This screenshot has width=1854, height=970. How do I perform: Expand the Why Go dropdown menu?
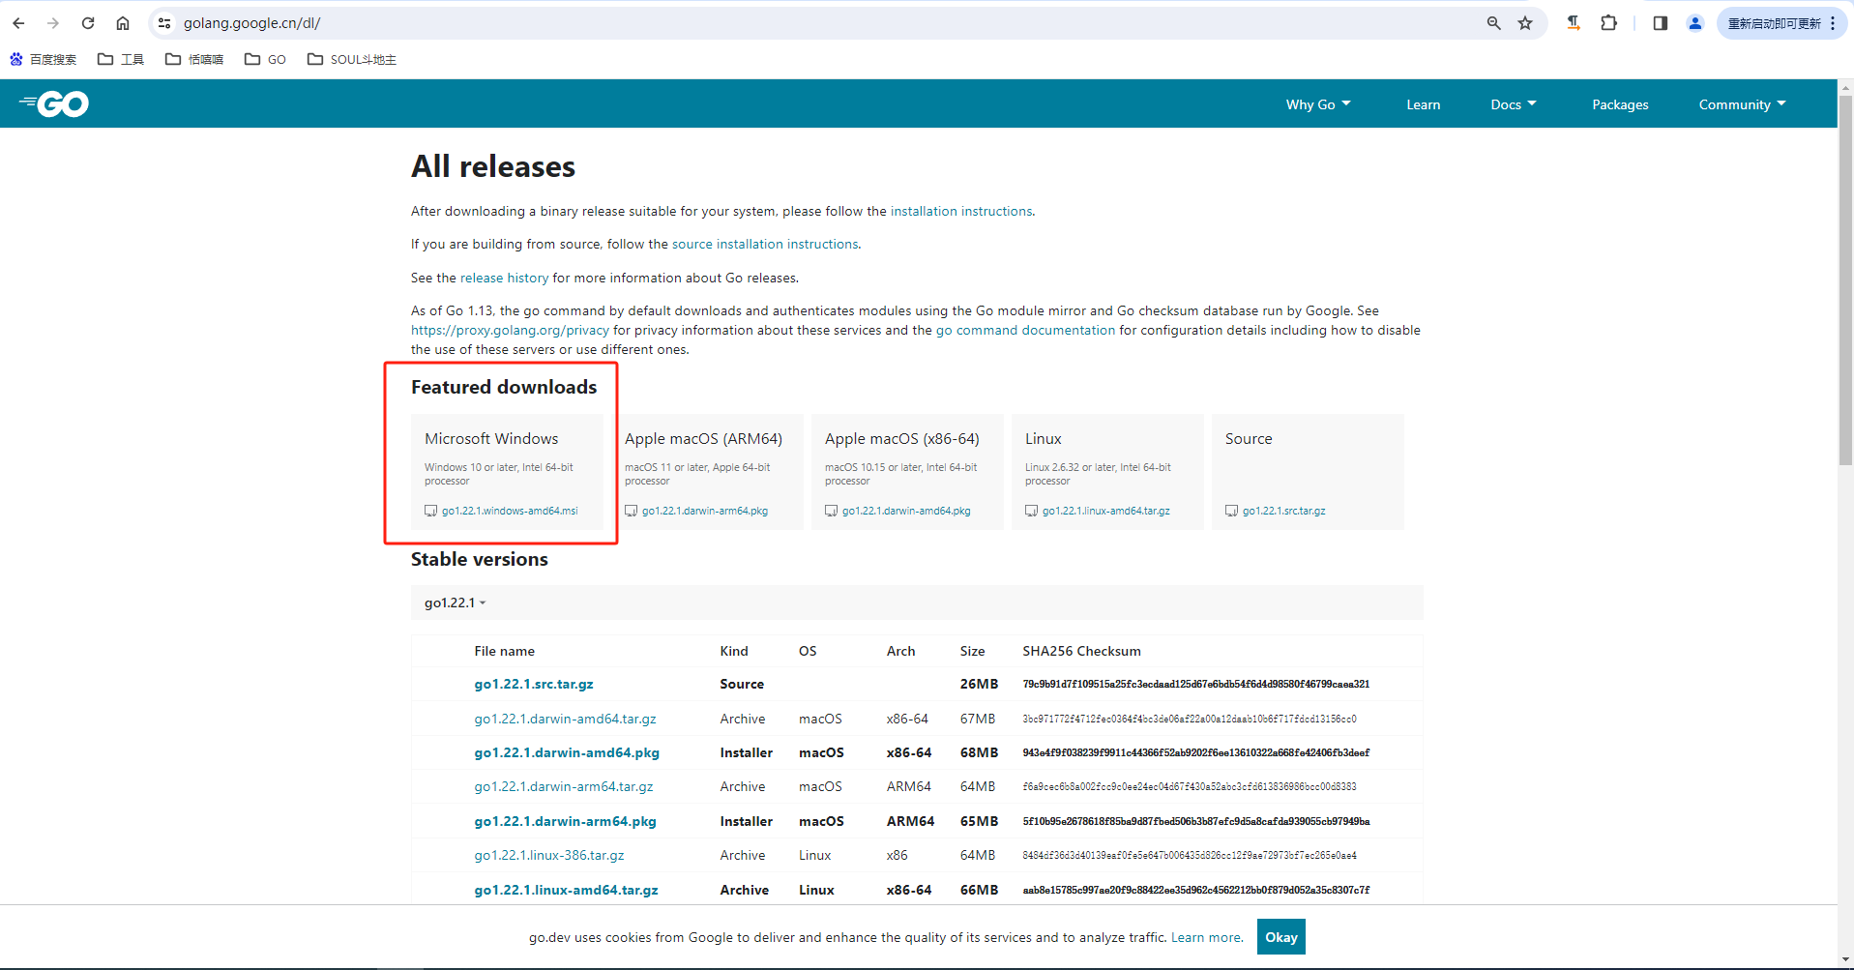[x=1317, y=104]
